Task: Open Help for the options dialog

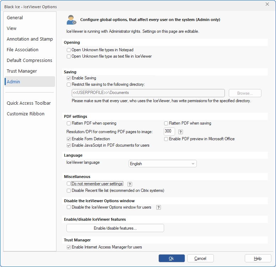Action: (x=258, y=258)
